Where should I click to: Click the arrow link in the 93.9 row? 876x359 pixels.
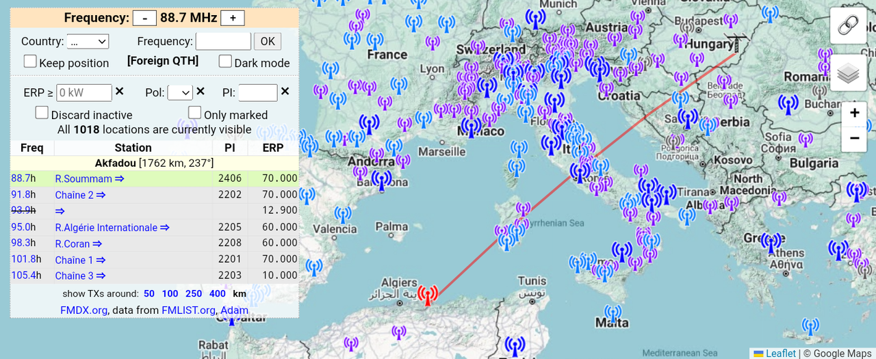60,211
